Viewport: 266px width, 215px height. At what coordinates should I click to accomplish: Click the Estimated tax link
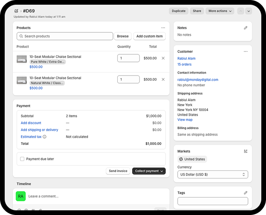31,137
